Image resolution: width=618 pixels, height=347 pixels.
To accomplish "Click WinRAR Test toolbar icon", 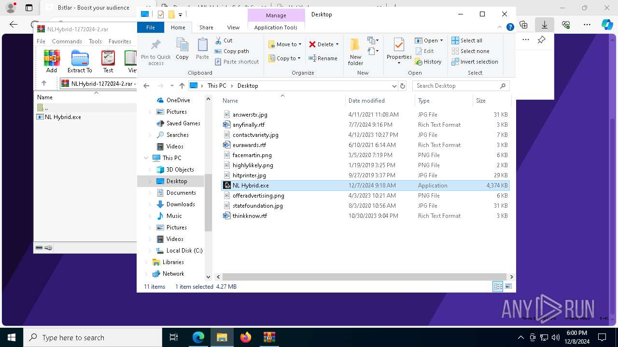I will pos(108,61).
